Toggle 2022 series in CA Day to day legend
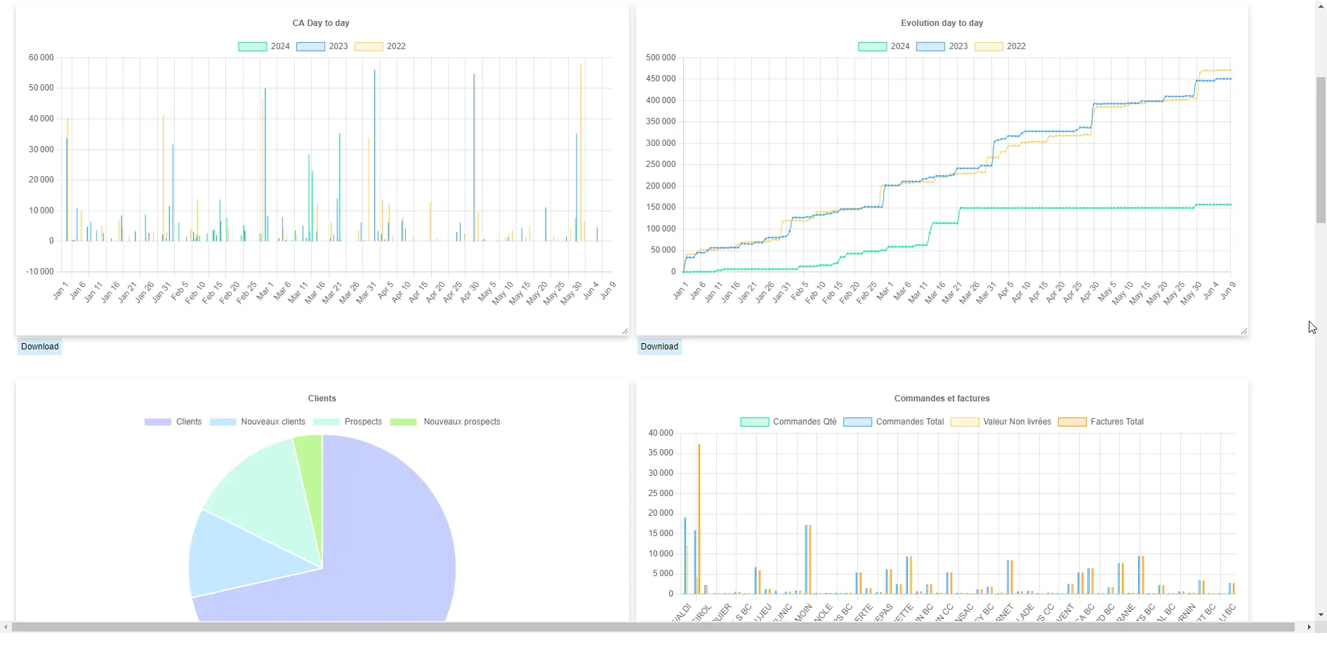1327x654 pixels. (x=380, y=46)
